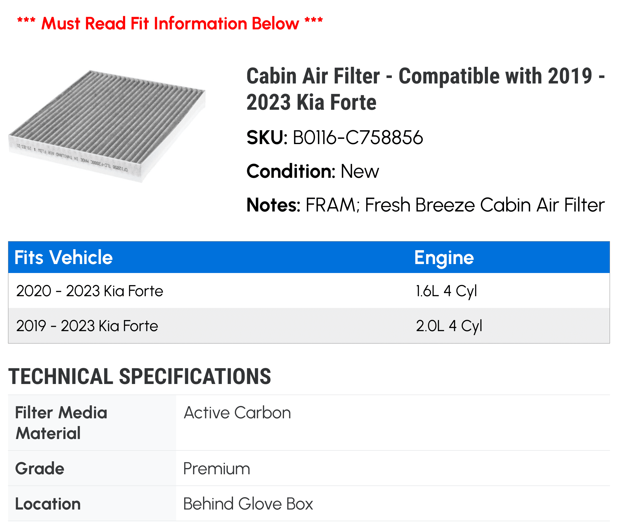Image resolution: width=618 pixels, height=529 pixels.
Task: Click the Filter Media Material label
Action: coord(61,423)
